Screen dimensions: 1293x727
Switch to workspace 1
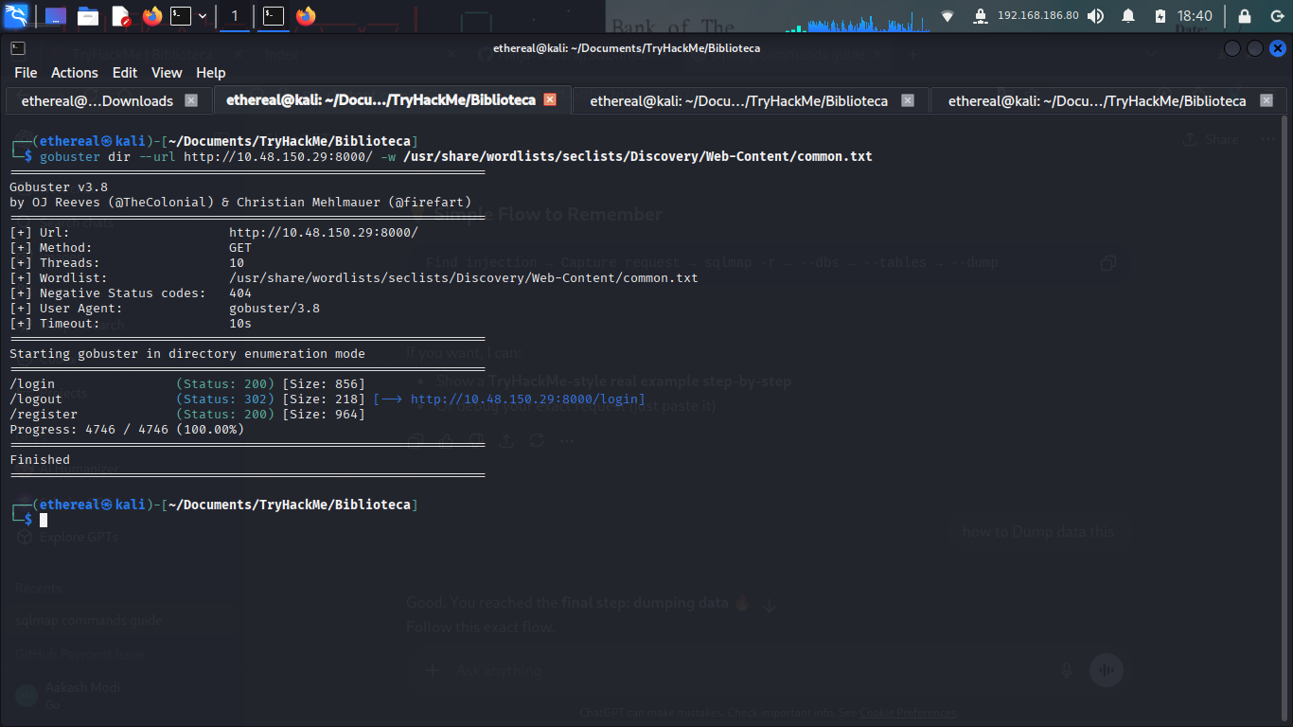[x=235, y=16]
